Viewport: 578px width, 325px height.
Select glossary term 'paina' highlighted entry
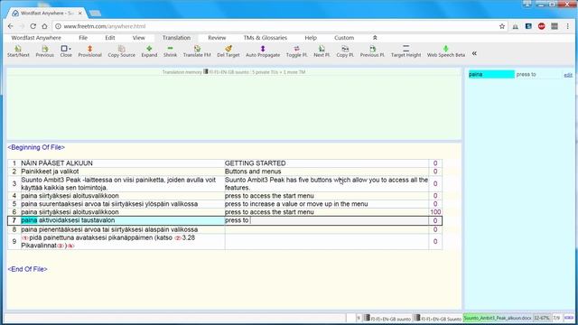(491, 74)
